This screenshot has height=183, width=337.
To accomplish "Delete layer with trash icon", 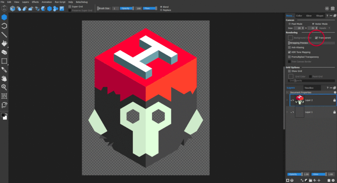I will pyautogui.click(x=329, y=181).
